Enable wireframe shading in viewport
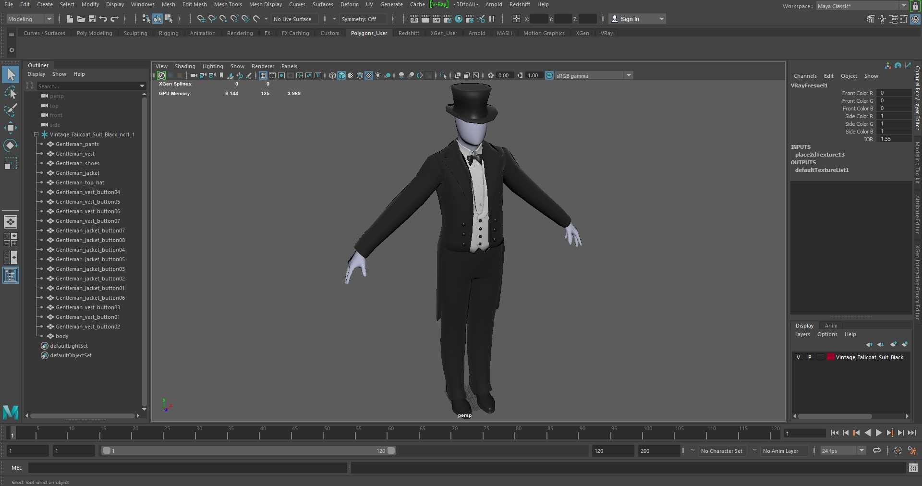922x486 pixels. click(x=332, y=75)
